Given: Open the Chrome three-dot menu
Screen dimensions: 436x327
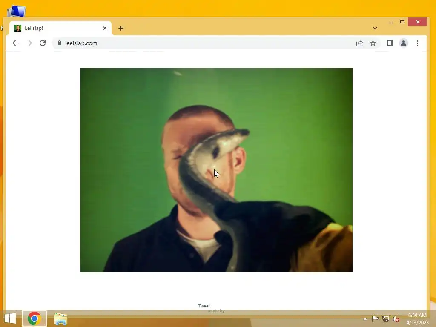Looking at the screenshot, I should pyautogui.click(x=417, y=43).
